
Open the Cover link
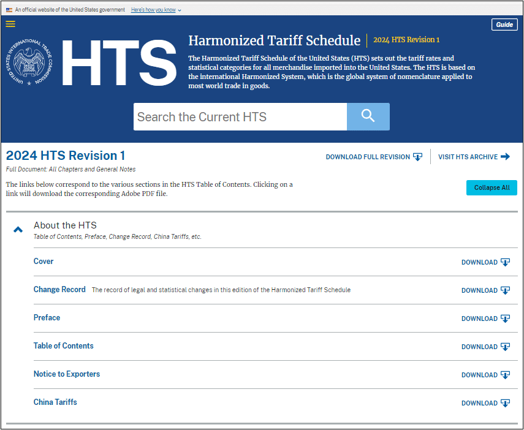point(44,262)
